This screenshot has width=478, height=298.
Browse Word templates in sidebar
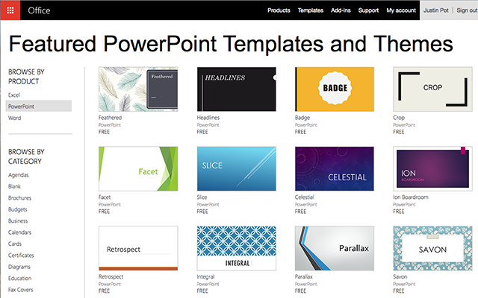(15, 118)
